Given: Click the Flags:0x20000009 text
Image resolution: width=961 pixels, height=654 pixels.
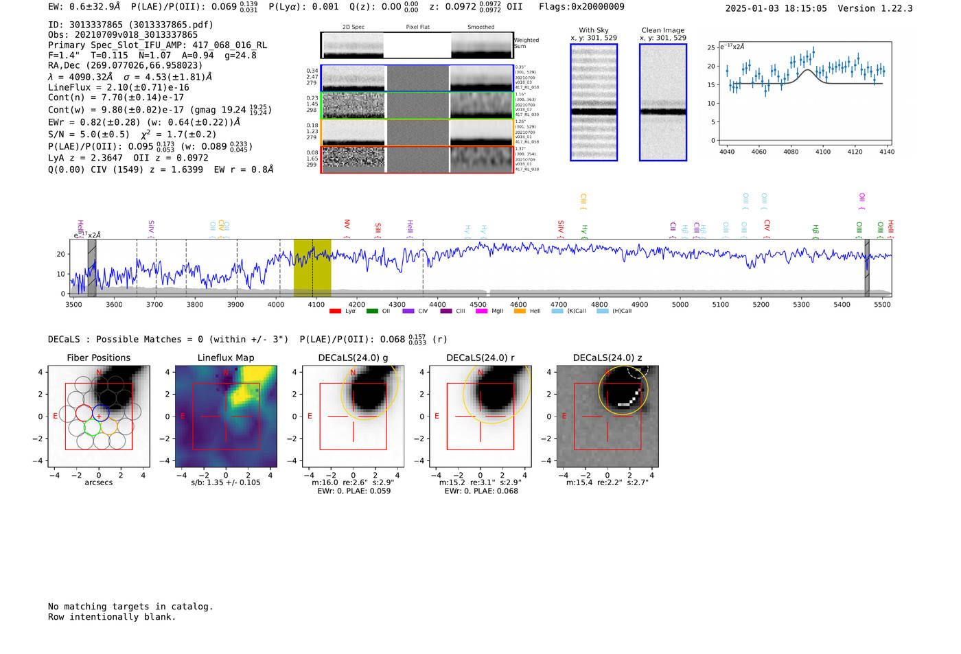Looking at the screenshot, I should pos(581,7).
